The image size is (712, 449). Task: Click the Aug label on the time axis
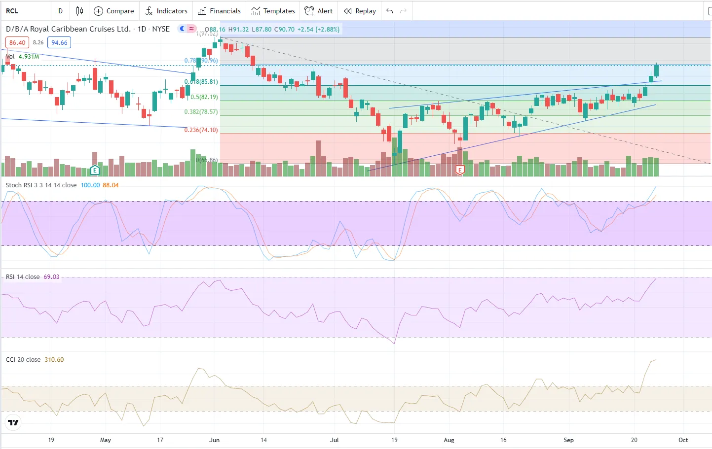point(449,440)
